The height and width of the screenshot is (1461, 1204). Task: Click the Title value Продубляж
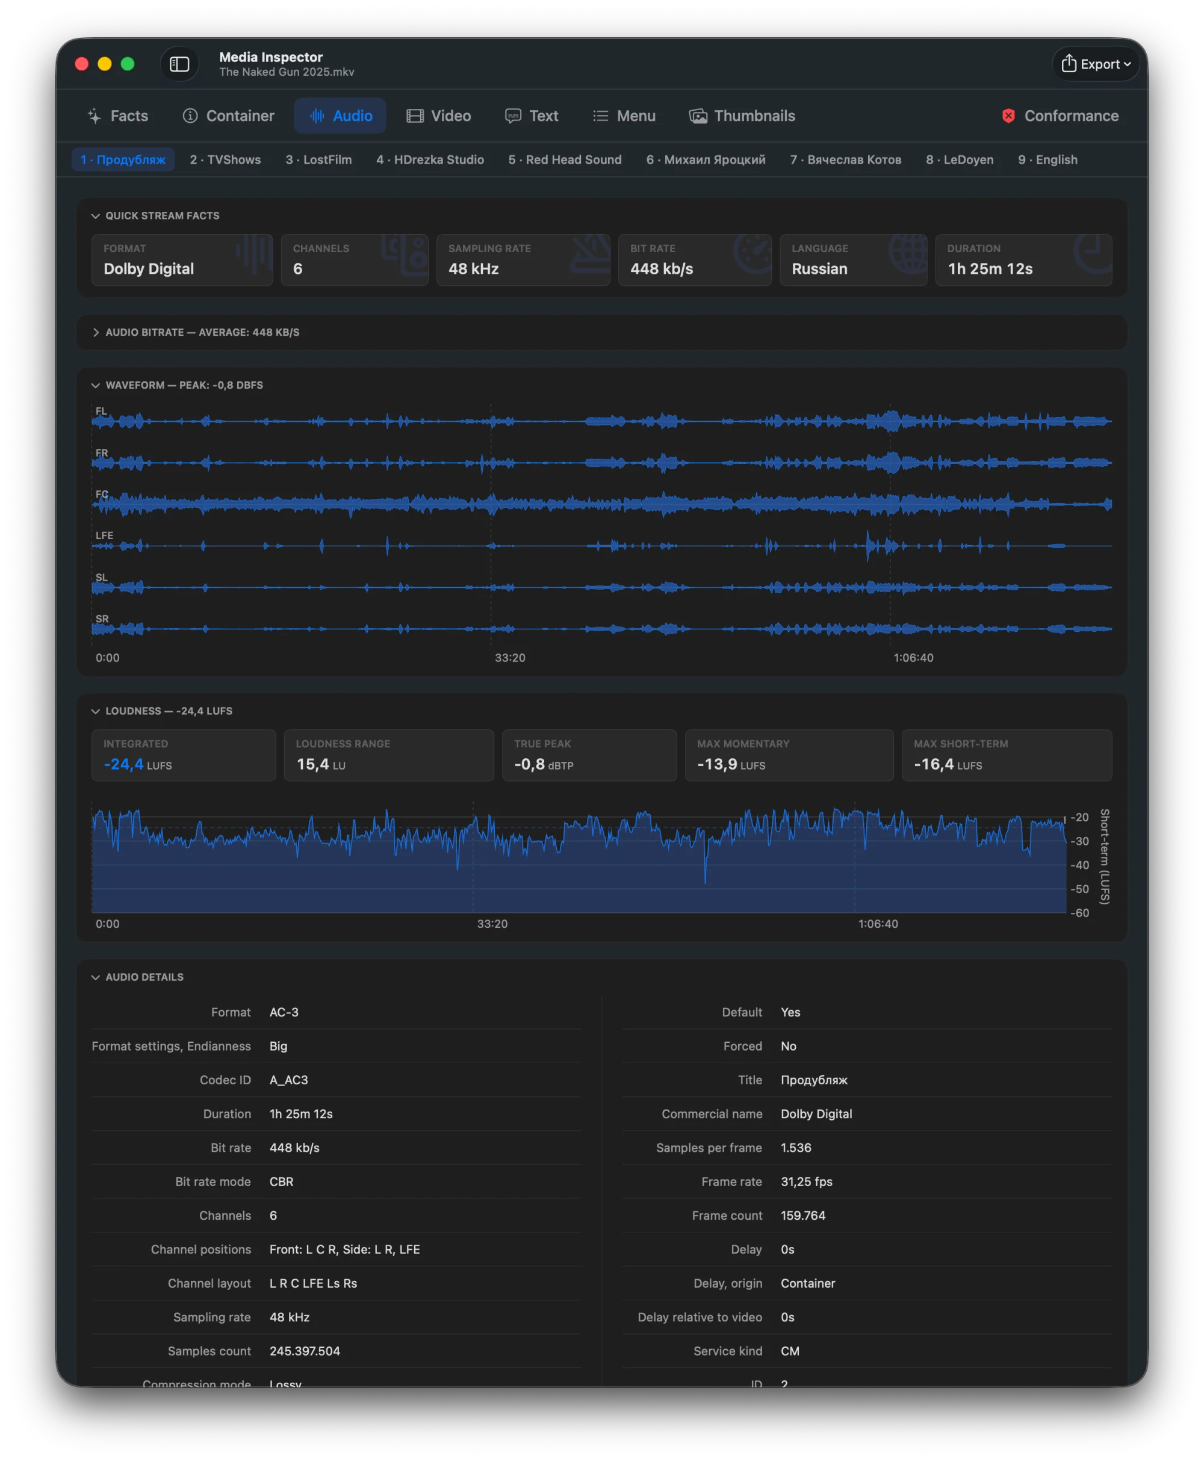(x=813, y=1080)
